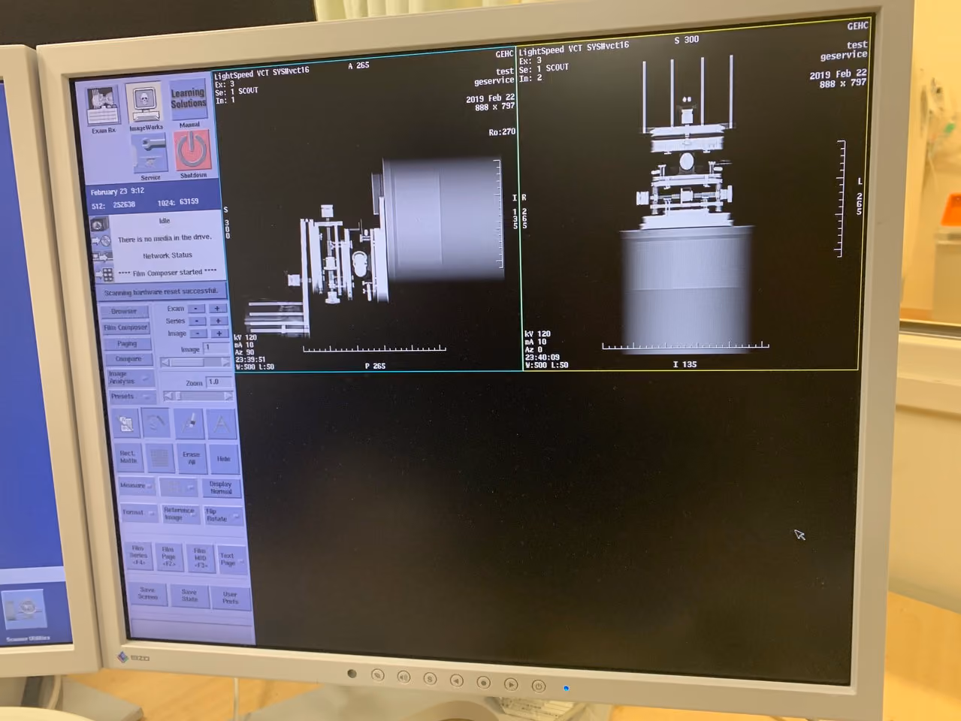Open the greyed dropdown next to Measure

178,487
